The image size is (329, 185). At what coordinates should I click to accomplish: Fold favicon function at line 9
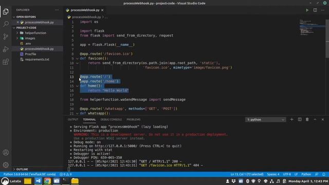(77, 58)
